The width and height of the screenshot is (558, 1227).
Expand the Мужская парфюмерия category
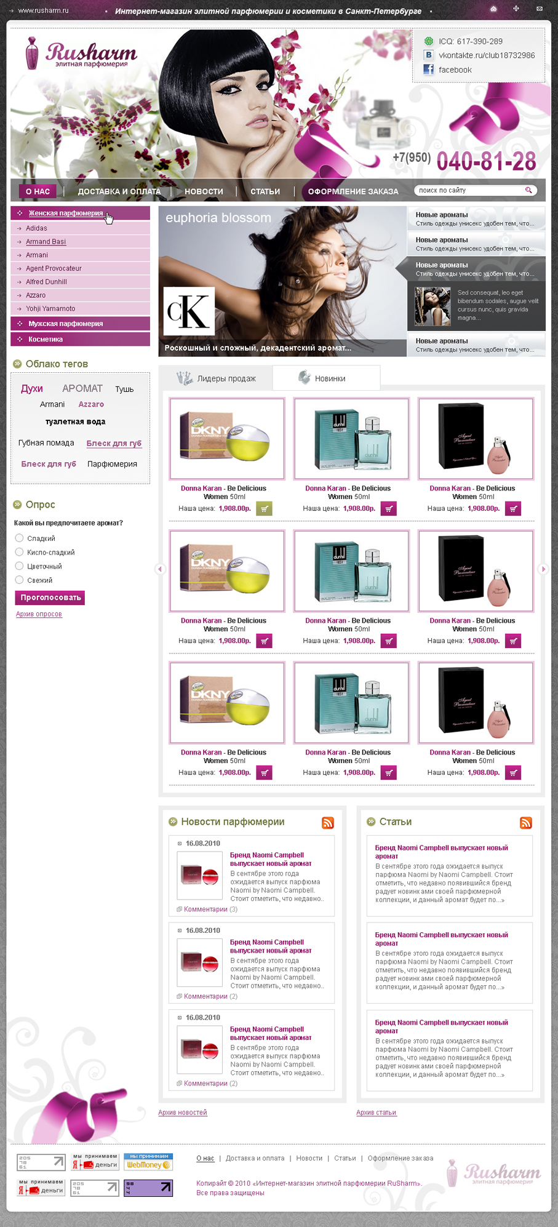point(80,324)
